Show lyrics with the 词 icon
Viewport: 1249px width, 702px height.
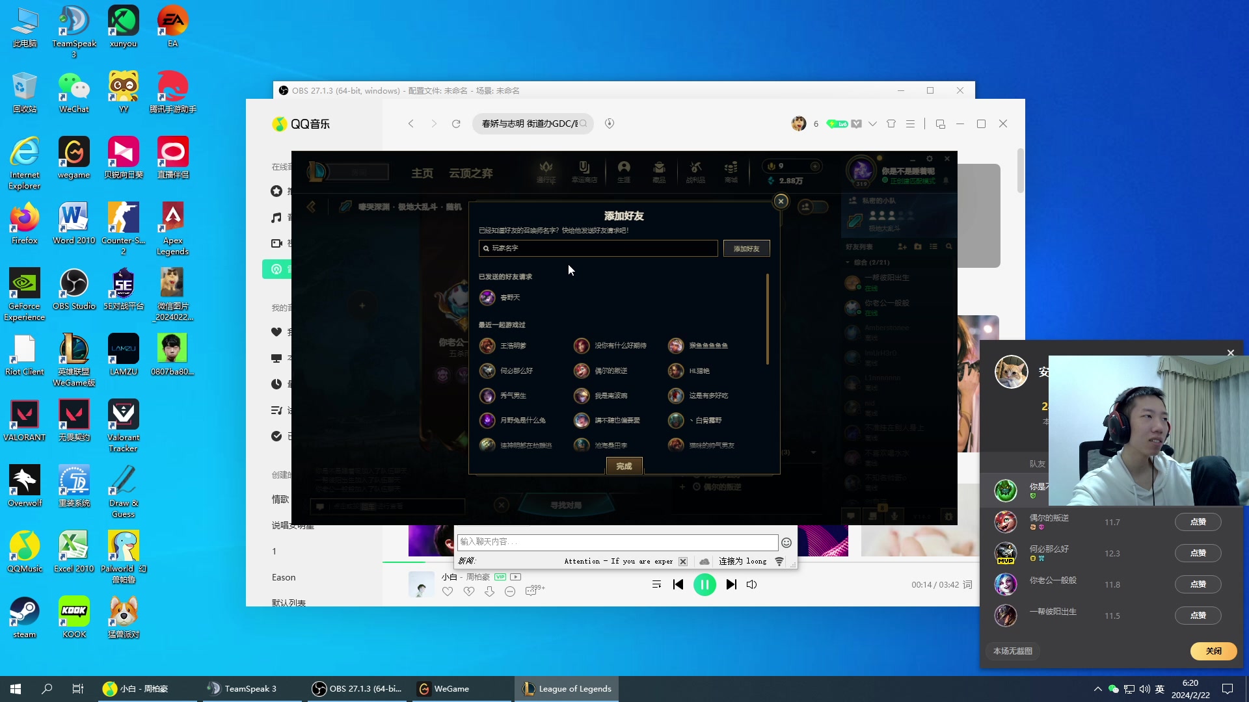click(x=967, y=584)
